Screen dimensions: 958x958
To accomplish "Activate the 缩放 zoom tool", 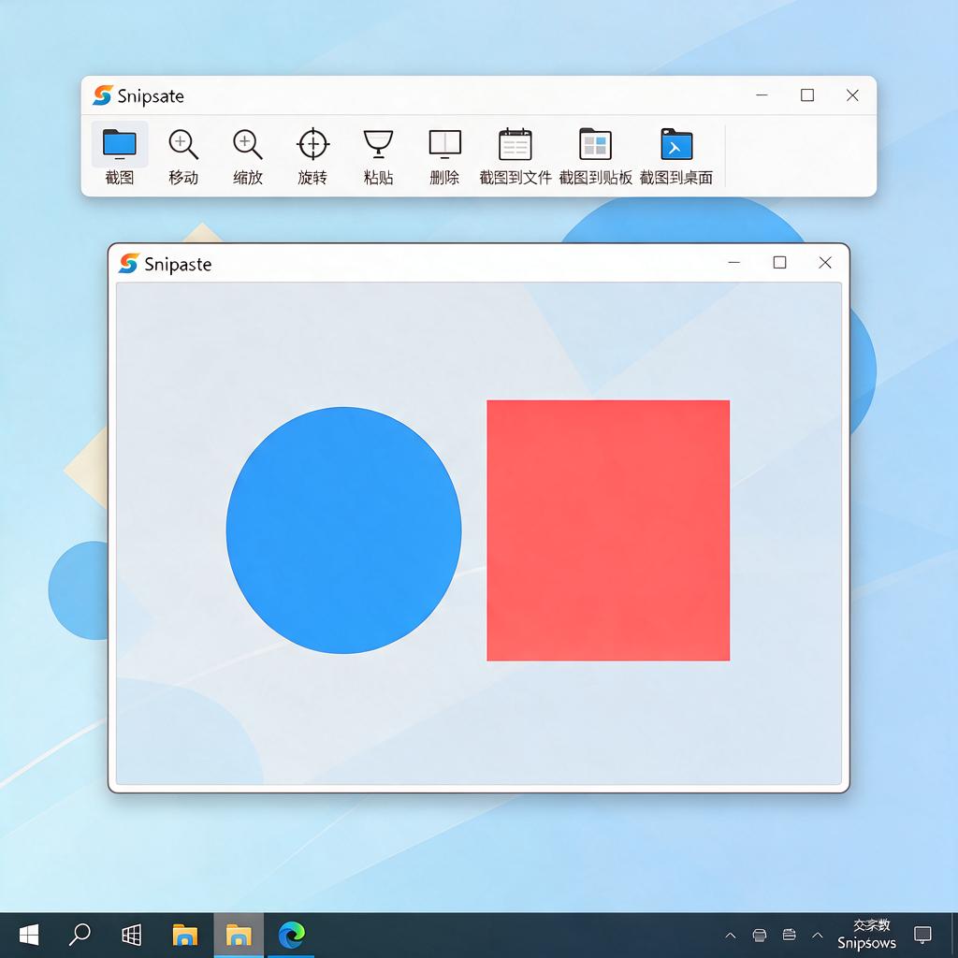I will pos(247,156).
